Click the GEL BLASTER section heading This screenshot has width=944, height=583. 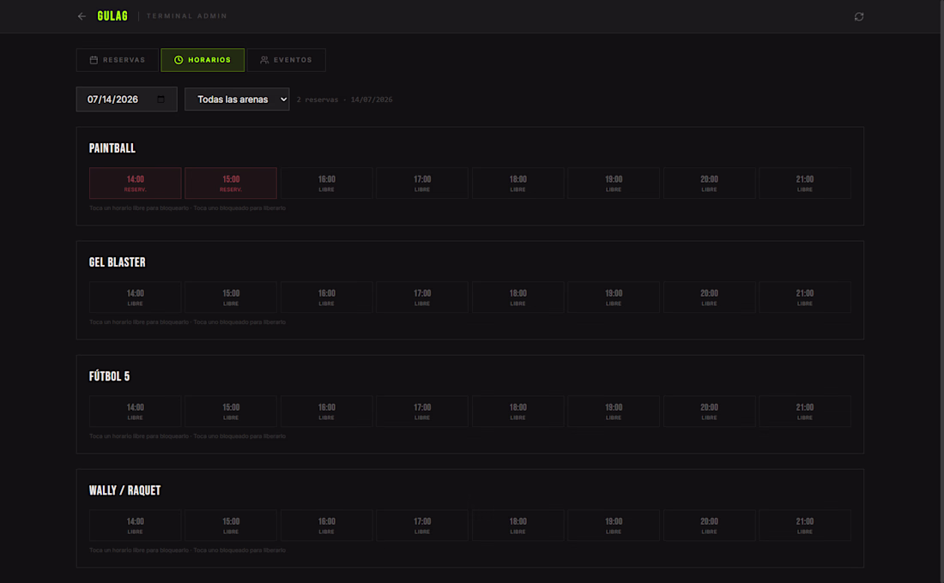[118, 262]
